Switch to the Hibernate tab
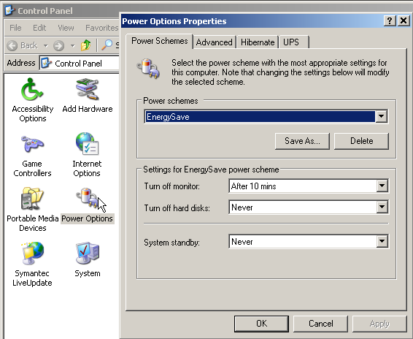The width and height of the screenshot is (413, 339). tap(258, 42)
